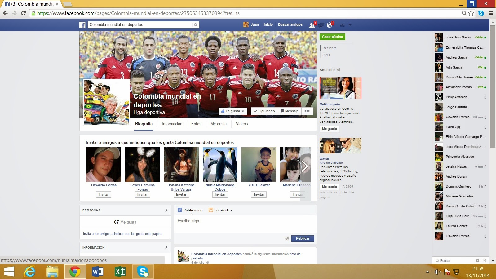
Task: Open more page options with the ellipsis
Action: 307,111
